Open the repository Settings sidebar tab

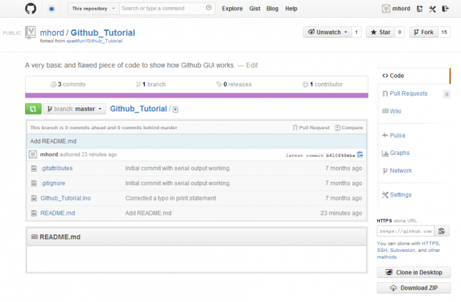(396, 195)
